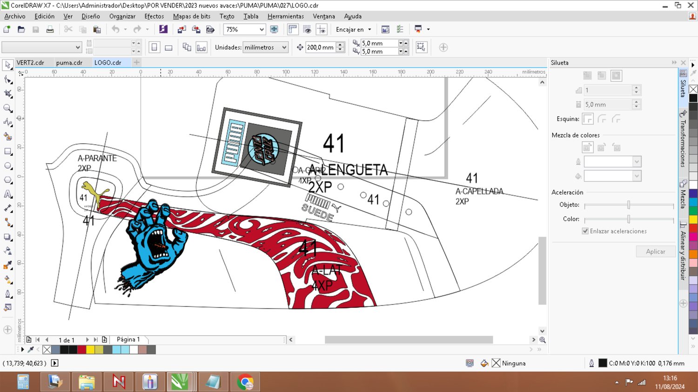This screenshot has height=392, width=698.
Task: Click the Página 1 page tab
Action: click(128, 339)
